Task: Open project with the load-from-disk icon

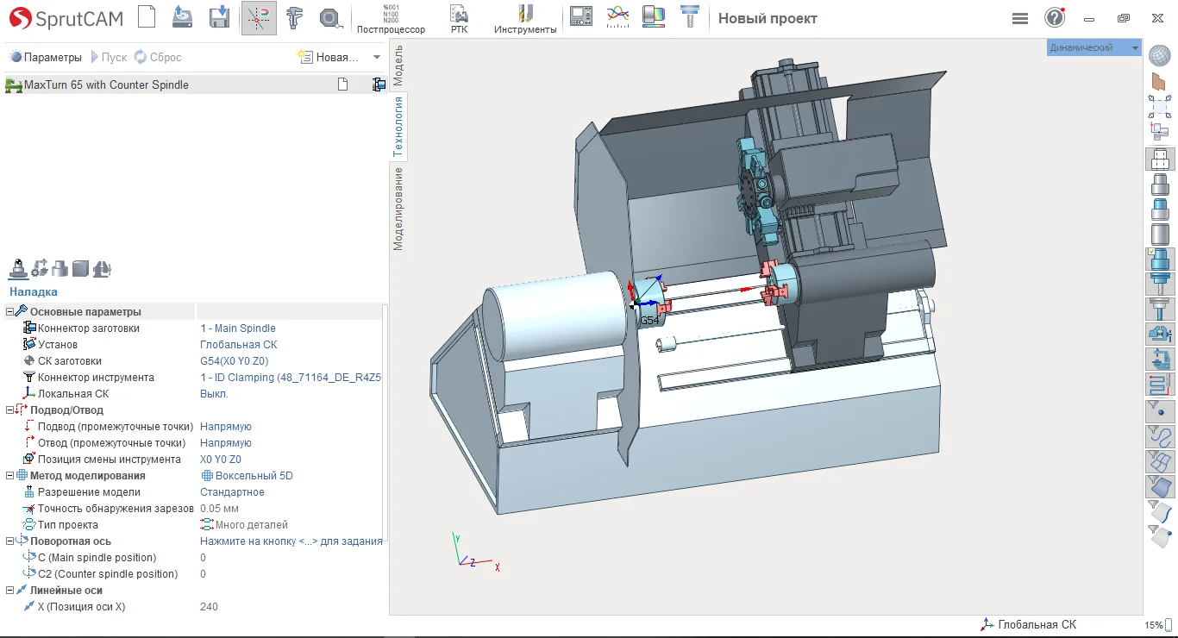Action: [x=183, y=17]
